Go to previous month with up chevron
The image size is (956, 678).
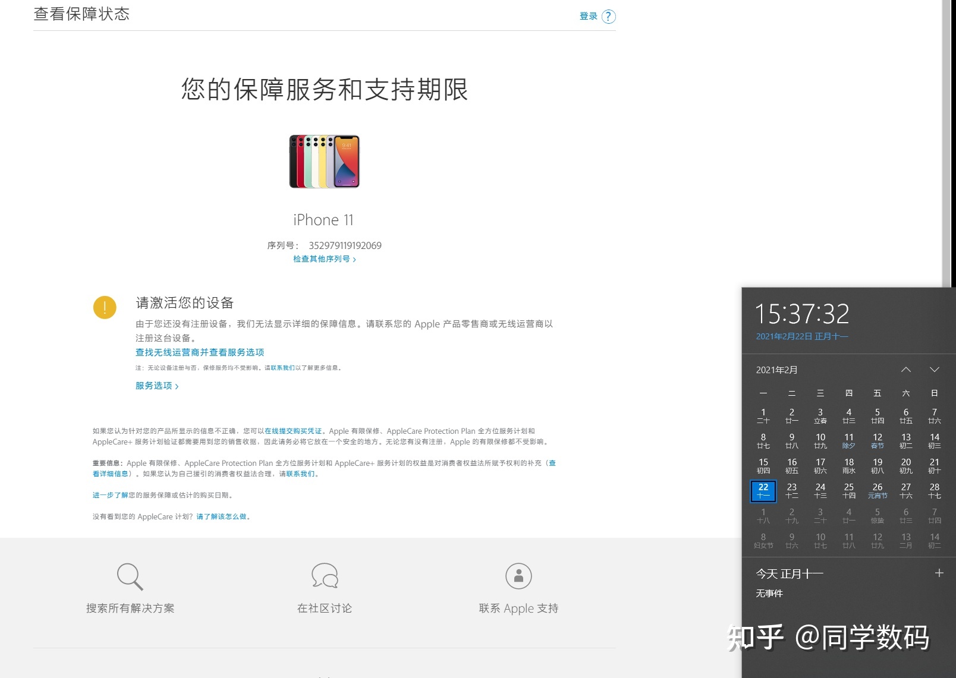pos(906,370)
